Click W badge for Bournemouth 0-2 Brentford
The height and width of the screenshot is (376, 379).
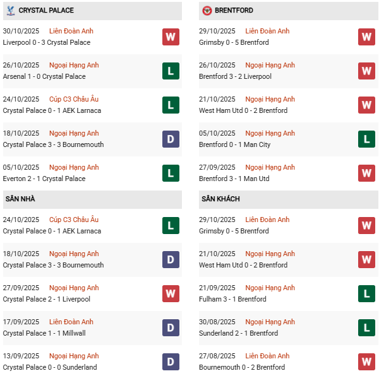[x=367, y=361]
